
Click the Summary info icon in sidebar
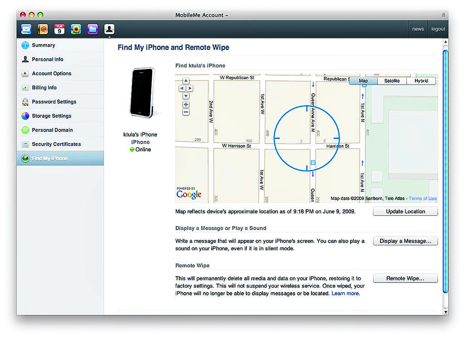[x=25, y=45]
